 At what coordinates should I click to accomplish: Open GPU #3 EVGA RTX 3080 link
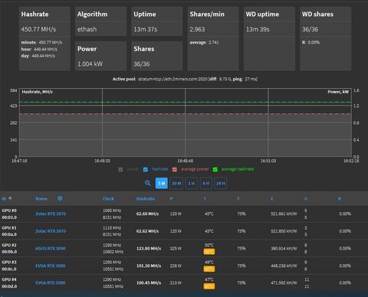51,266
